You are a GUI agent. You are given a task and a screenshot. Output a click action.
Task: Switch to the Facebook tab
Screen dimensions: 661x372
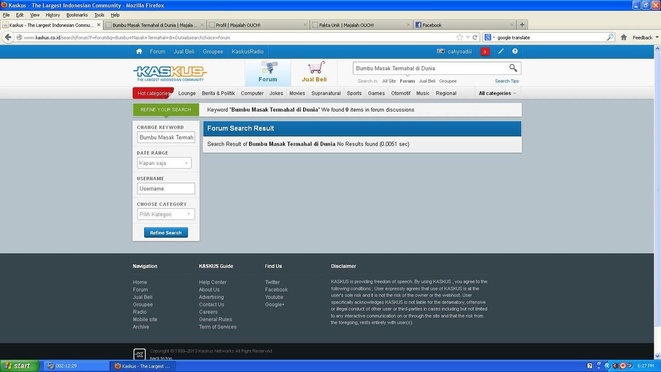coord(465,25)
